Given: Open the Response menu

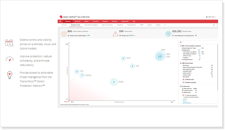Looking at the screenshot, I should 105,21.
